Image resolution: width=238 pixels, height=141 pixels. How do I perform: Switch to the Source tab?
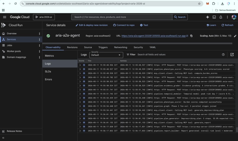[x=88, y=47]
